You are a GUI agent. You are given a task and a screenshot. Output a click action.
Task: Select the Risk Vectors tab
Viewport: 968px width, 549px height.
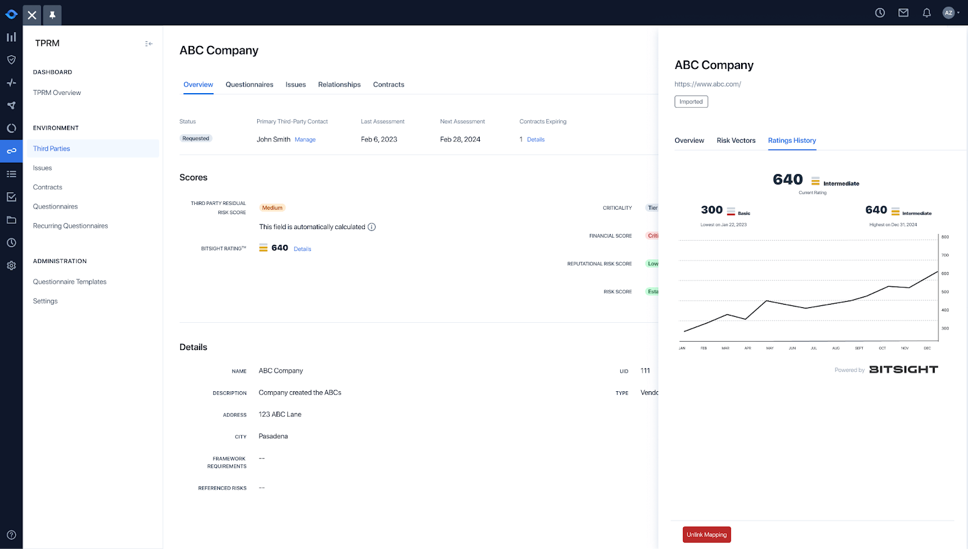(x=736, y=140)
